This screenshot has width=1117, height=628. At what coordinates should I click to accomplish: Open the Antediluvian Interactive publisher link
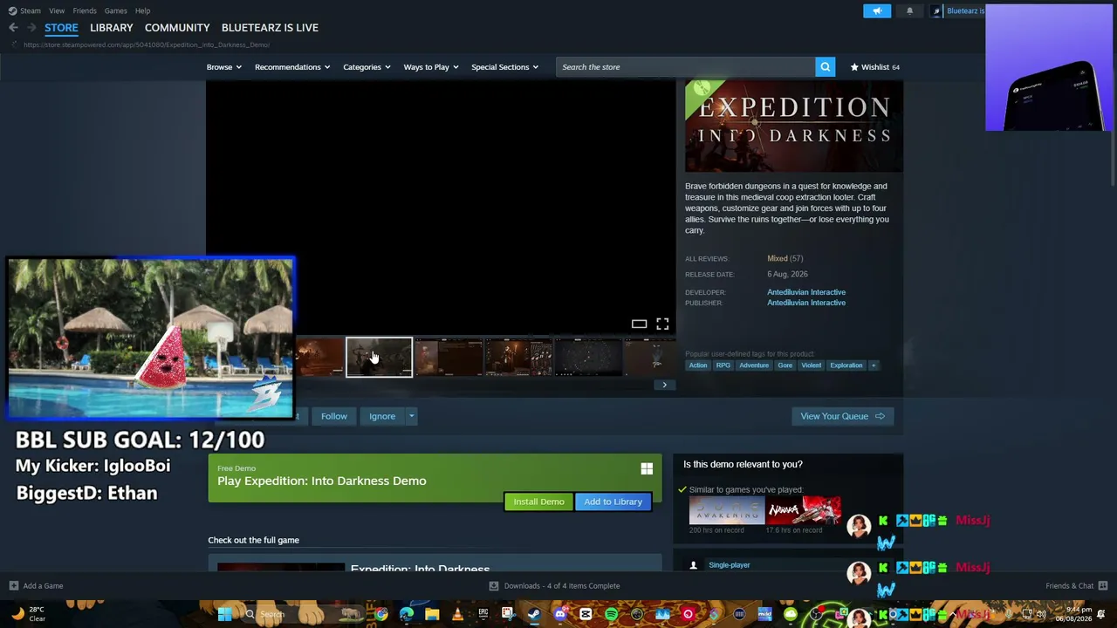[806, 303]
